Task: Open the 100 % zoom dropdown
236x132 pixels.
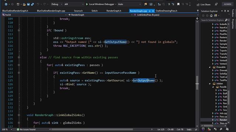Action: pos(11,129)
